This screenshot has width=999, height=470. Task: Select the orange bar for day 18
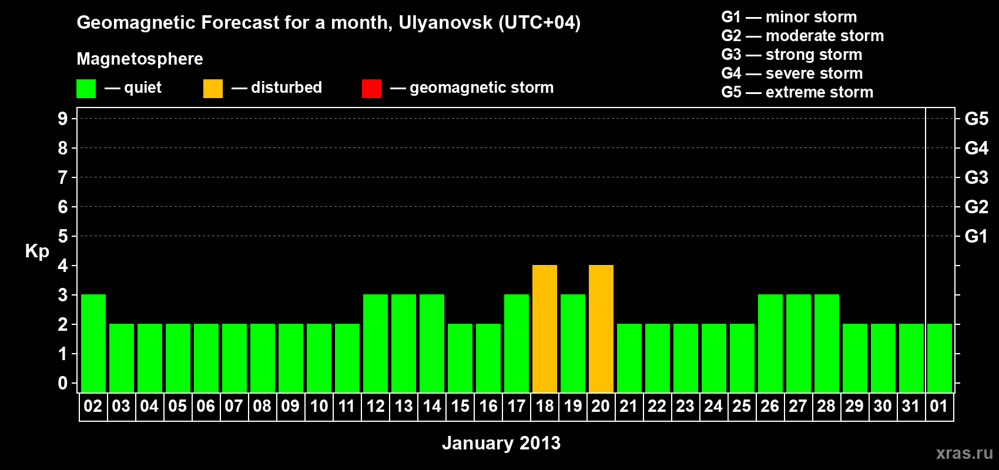[545, 328]
